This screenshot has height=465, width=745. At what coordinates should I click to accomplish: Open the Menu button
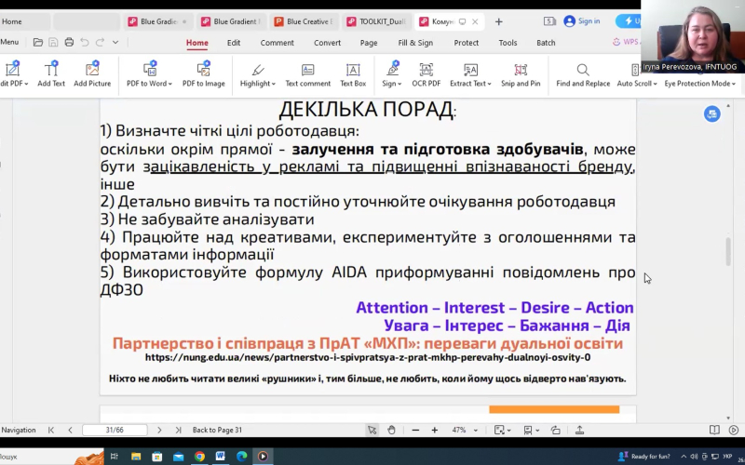coord(9,42)
